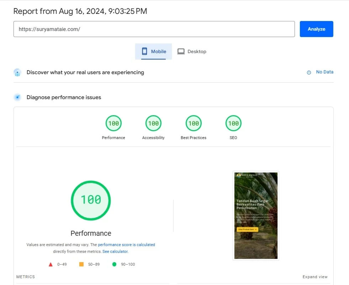This screenshot has height=285, width=349.
Task: Click the SEO score badge
Action: 233,123
